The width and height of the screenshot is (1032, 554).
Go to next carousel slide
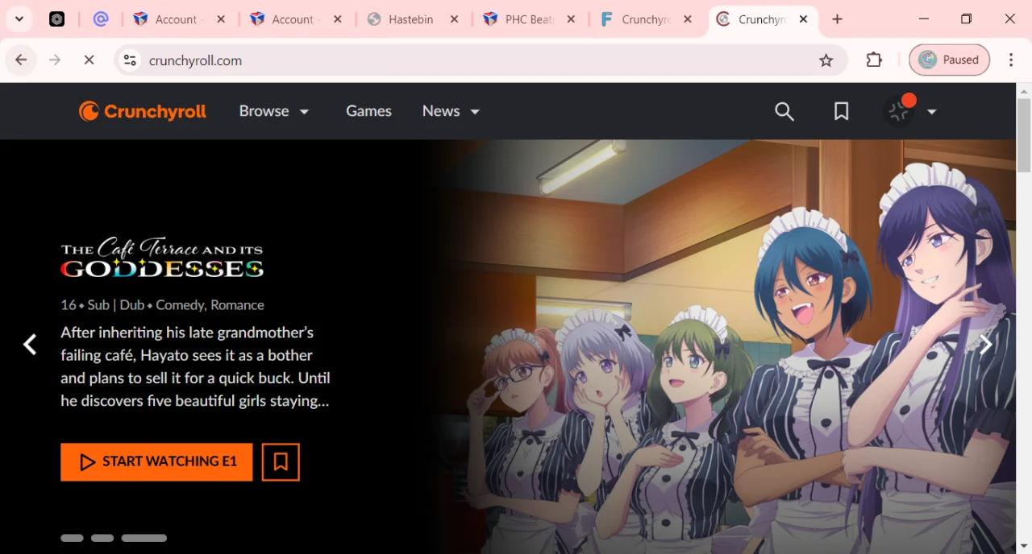(x=985, y=345)
